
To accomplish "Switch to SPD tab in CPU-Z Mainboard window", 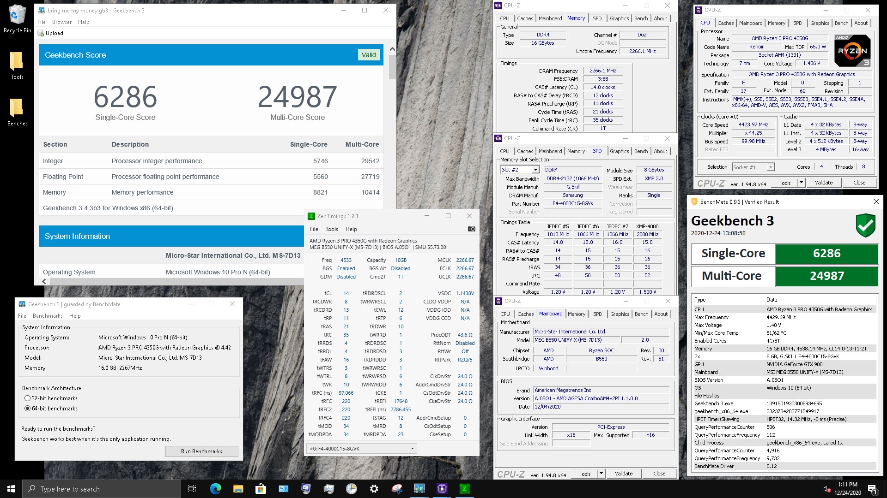I will click(x=597, y=314).
